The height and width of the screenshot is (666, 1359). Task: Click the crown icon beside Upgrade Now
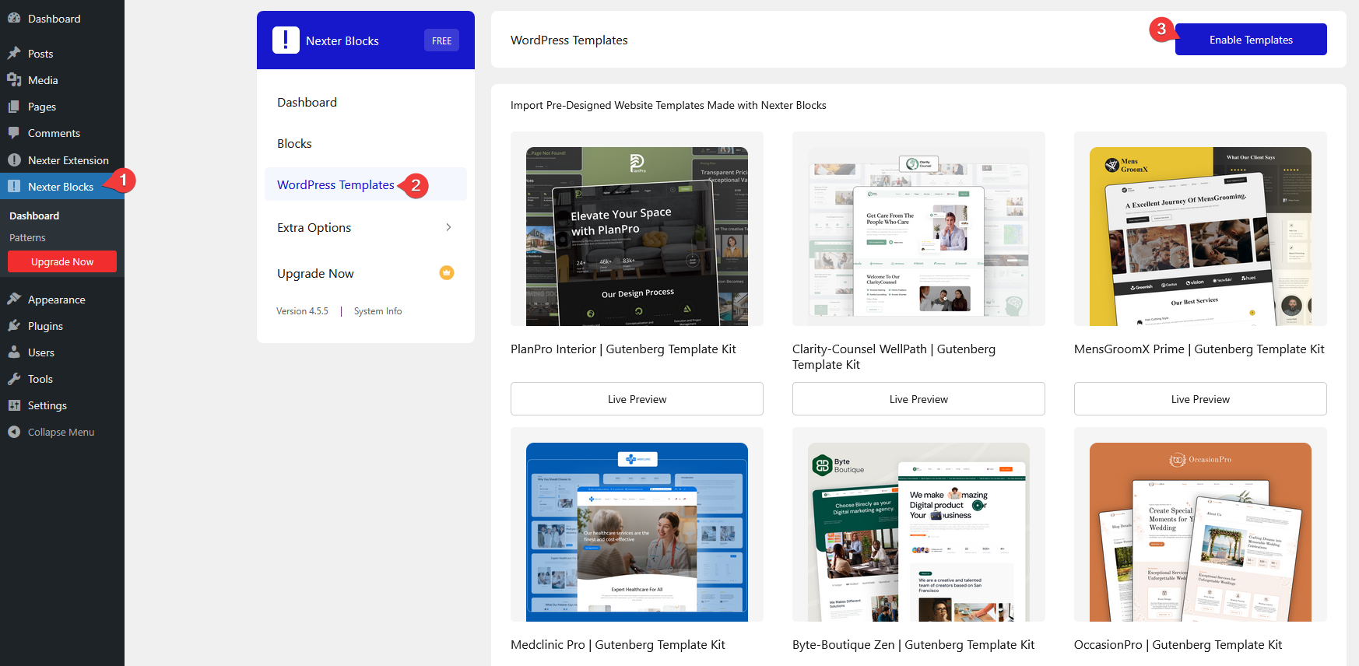[x=447, y=272]
